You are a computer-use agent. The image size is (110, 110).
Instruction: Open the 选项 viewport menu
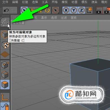54,17
